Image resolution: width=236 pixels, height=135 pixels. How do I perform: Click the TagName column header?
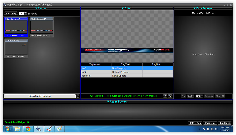tap(96, 64)
